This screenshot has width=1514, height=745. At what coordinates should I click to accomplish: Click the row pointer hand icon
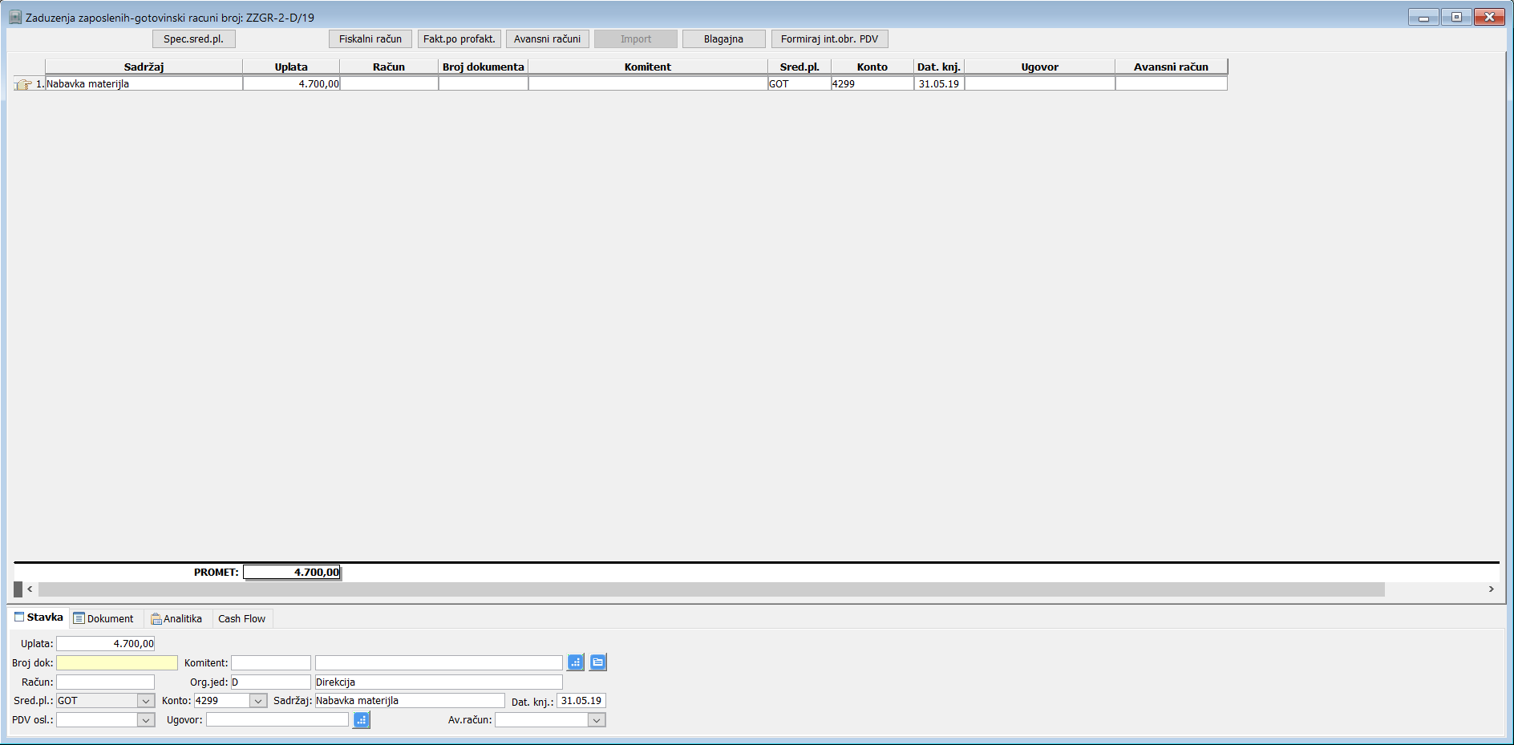[x=23, y=84]
